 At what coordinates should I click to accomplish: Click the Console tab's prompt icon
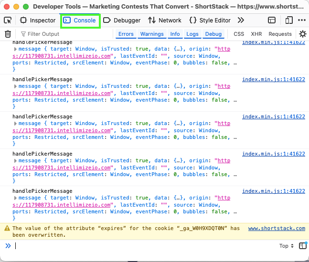pos(67,20)
